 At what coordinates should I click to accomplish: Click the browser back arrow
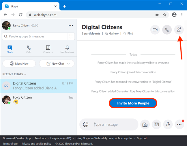tap(5, 15)
